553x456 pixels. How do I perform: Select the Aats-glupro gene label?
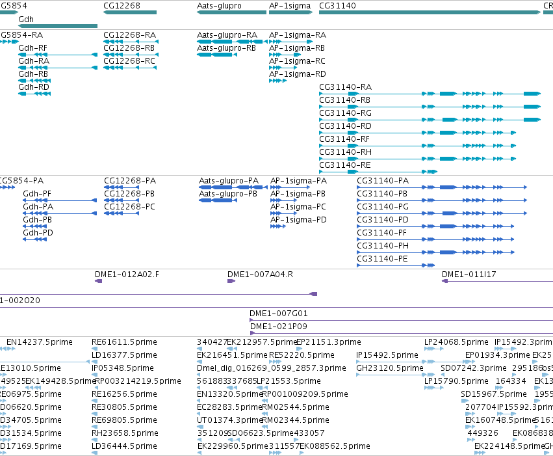219,6
